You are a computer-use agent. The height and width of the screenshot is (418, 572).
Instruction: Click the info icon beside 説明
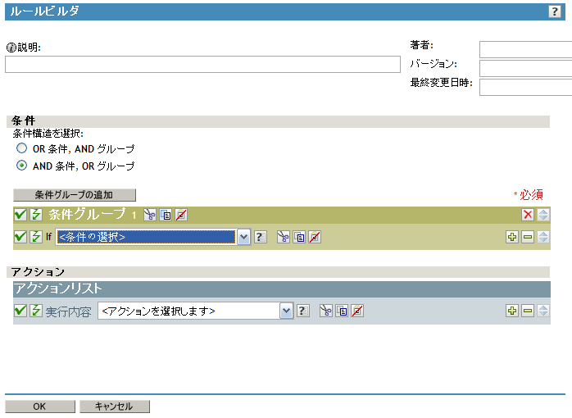(x=11, y=48)
